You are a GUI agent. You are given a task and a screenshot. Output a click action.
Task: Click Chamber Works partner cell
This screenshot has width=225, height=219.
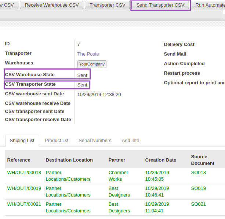[x=118, y=176]
